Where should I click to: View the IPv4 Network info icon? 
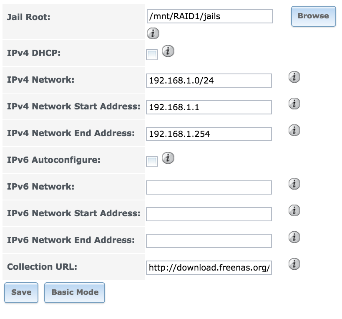(x=294, y=77)
